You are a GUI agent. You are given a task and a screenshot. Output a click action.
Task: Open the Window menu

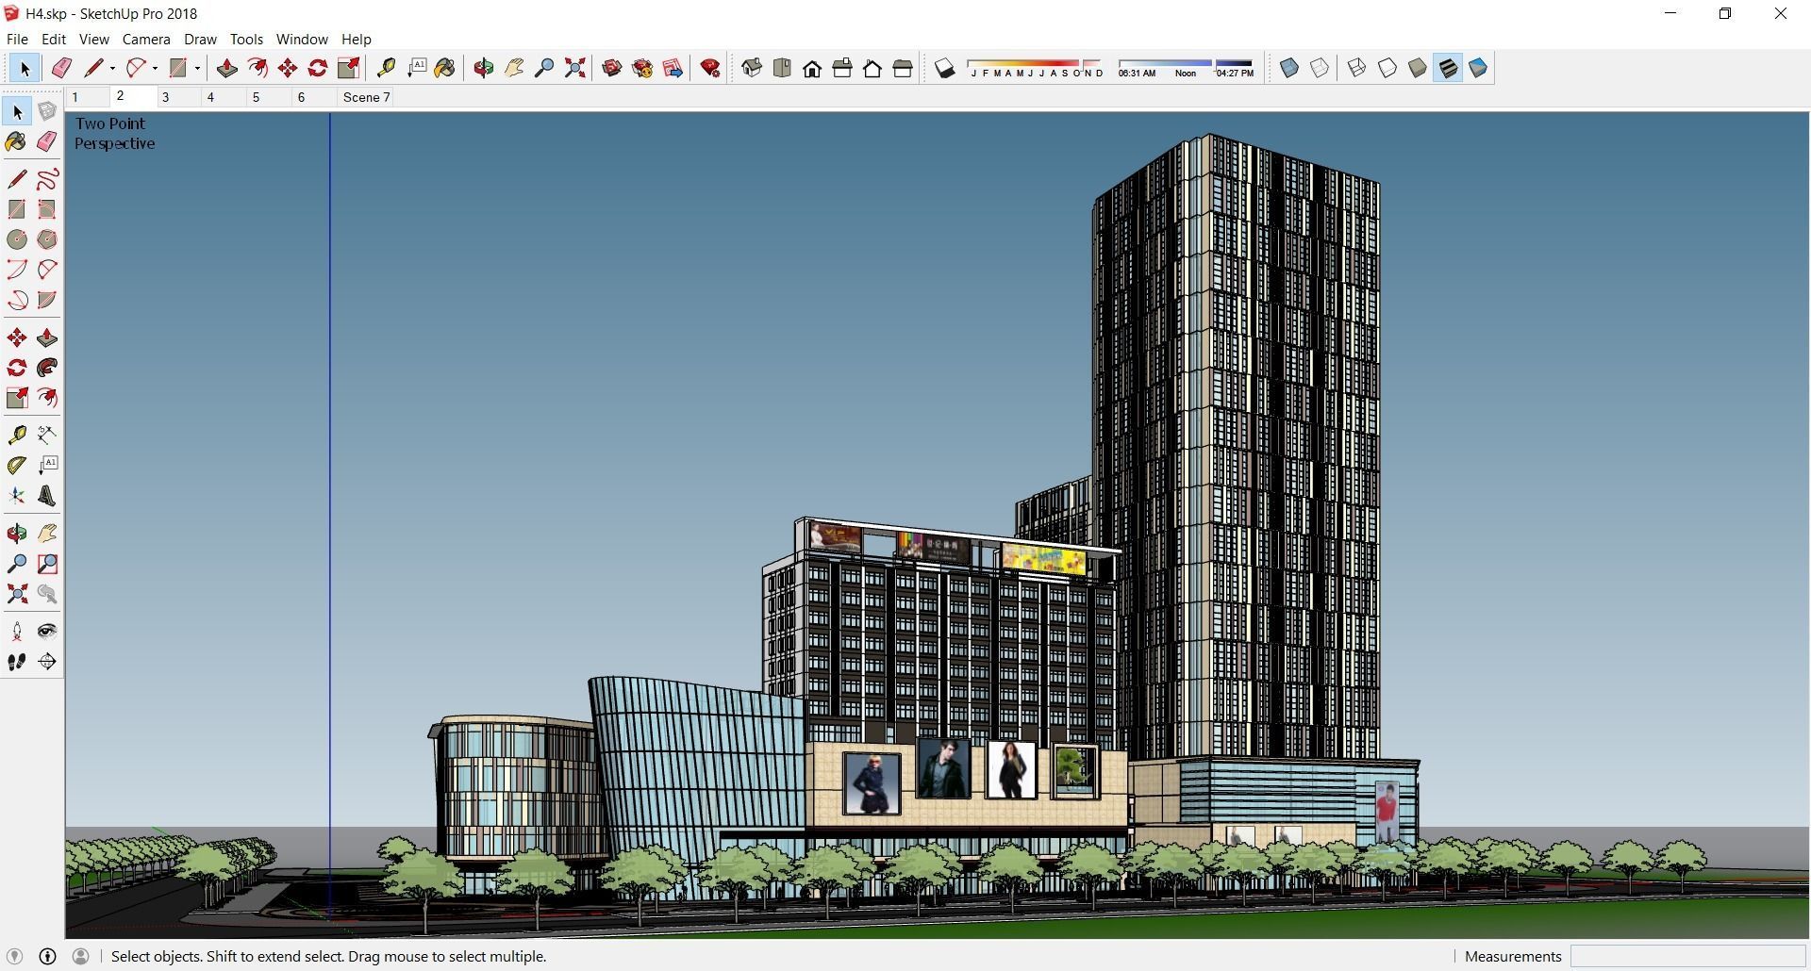(x=302, y=40)
